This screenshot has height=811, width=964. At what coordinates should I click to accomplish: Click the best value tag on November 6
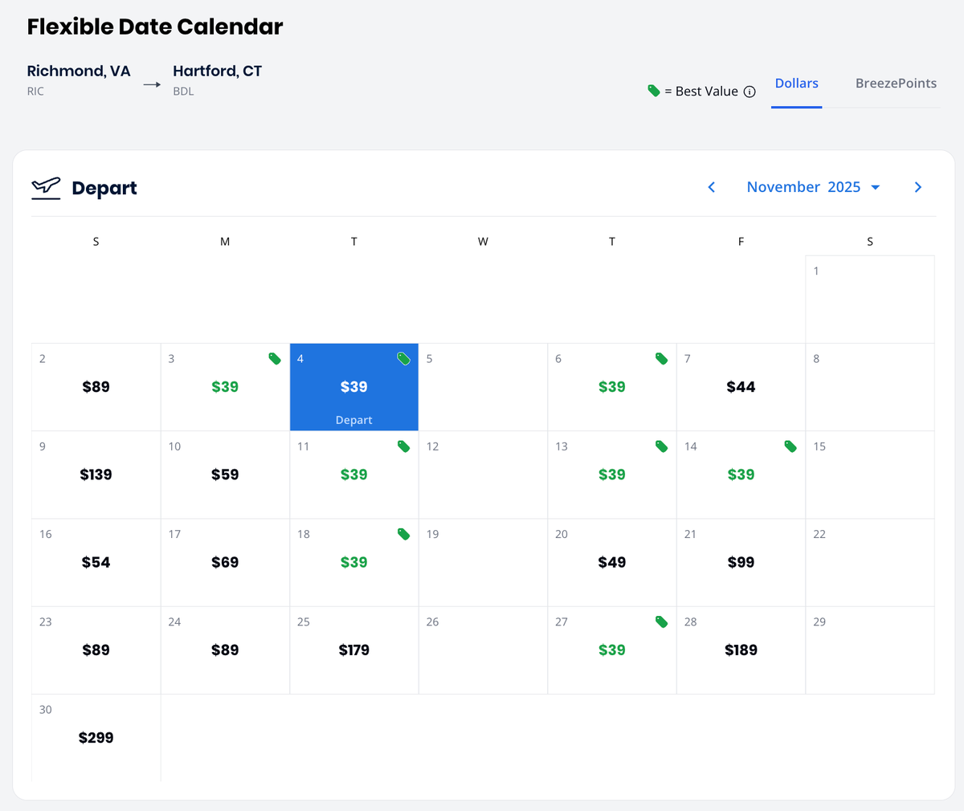(661, 359)
